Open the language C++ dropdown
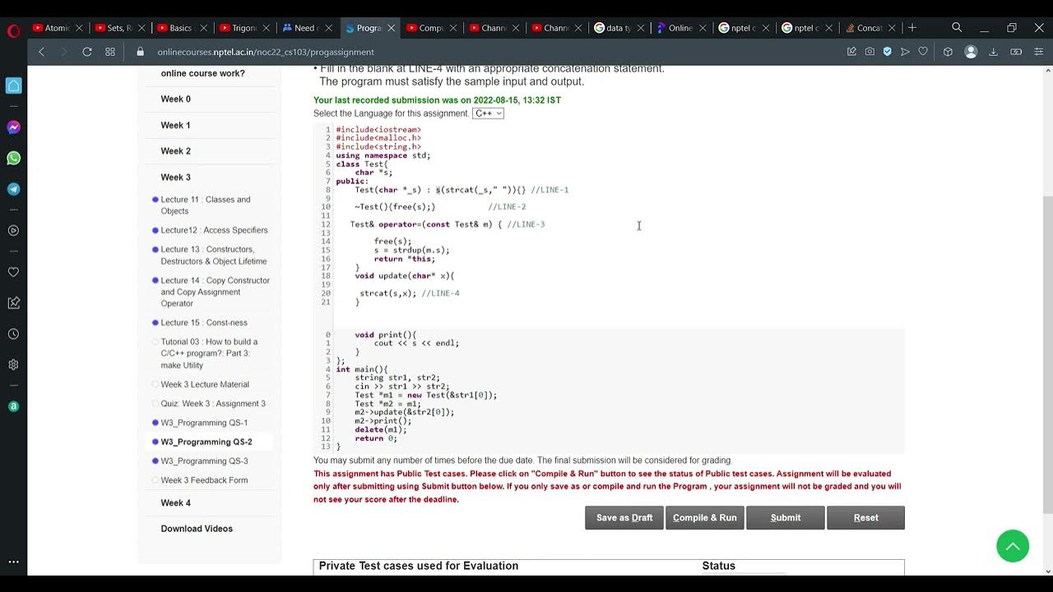1053x592 pixels. [488, 113]
